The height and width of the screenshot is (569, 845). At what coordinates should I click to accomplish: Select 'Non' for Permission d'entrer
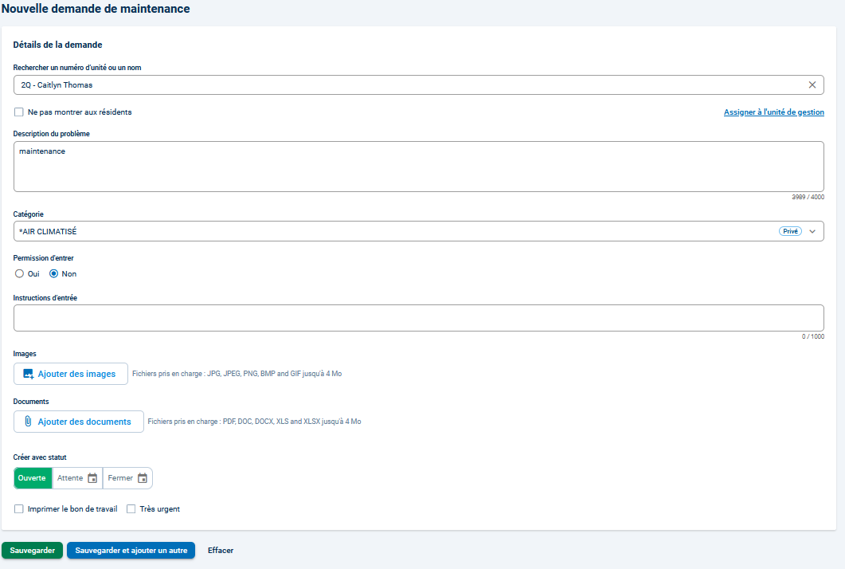[54, 274]
